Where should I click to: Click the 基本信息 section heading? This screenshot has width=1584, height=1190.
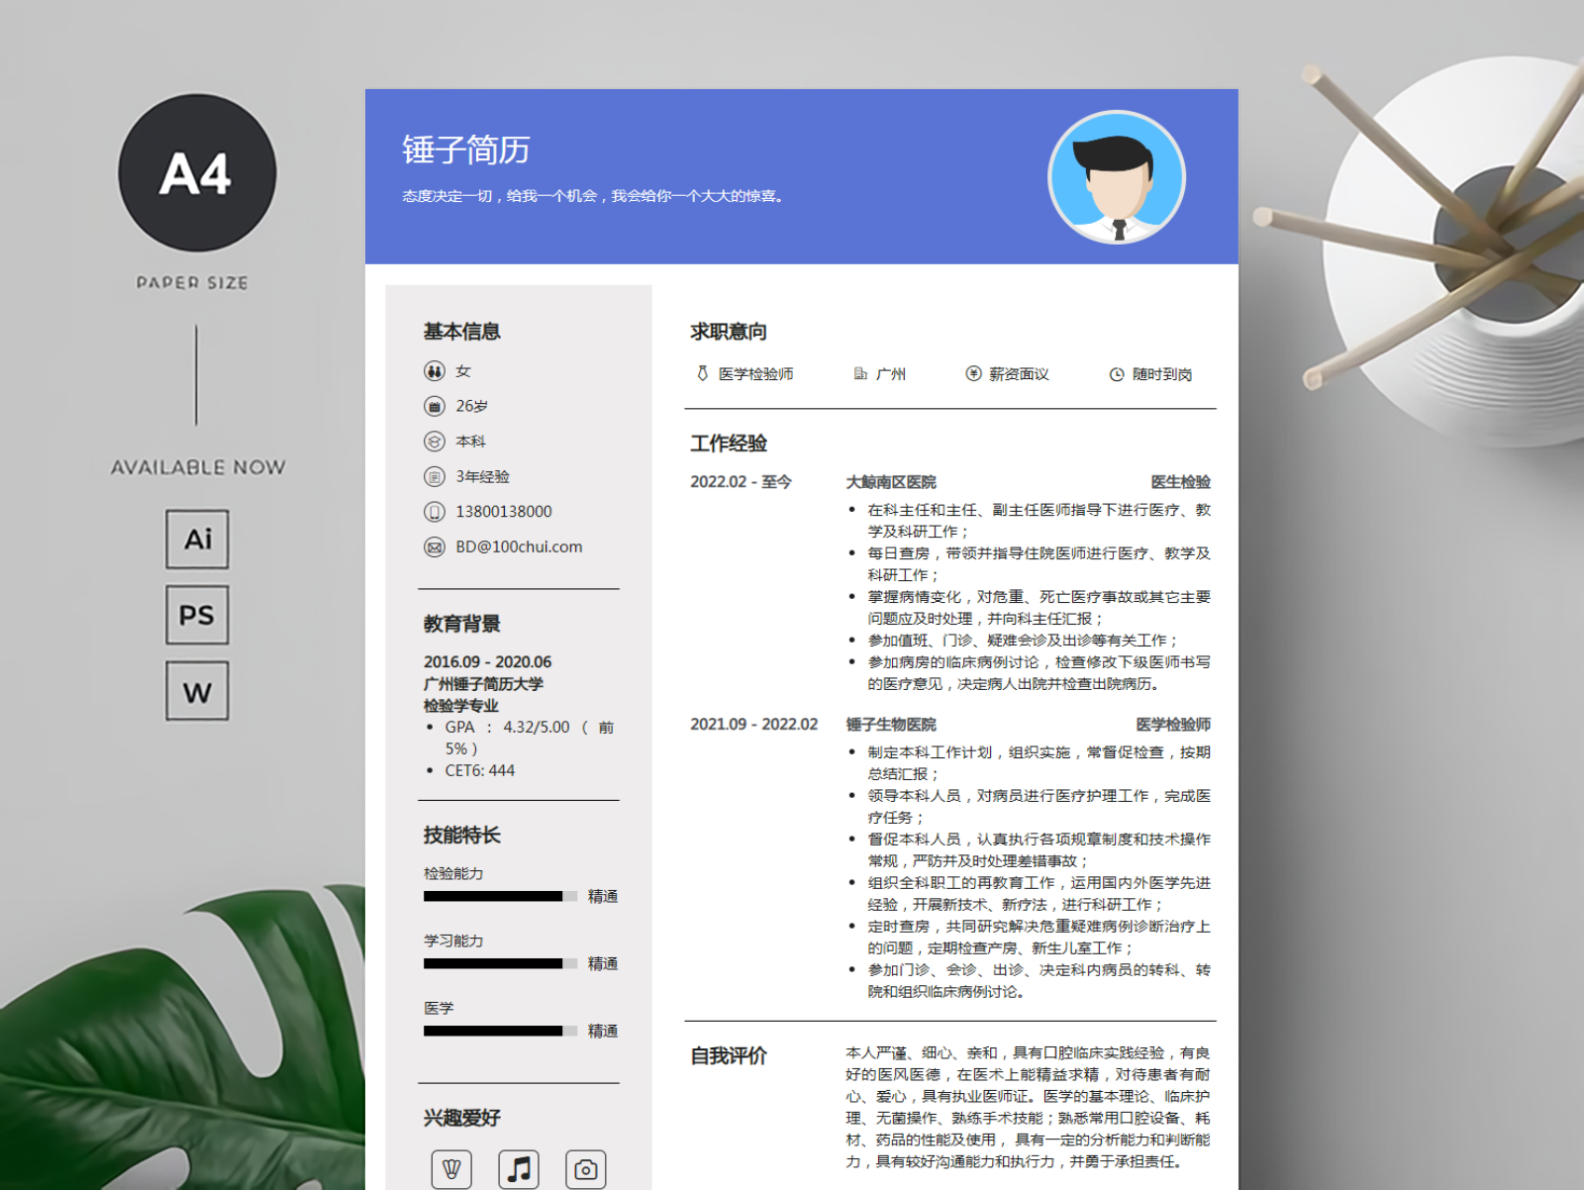462,332
